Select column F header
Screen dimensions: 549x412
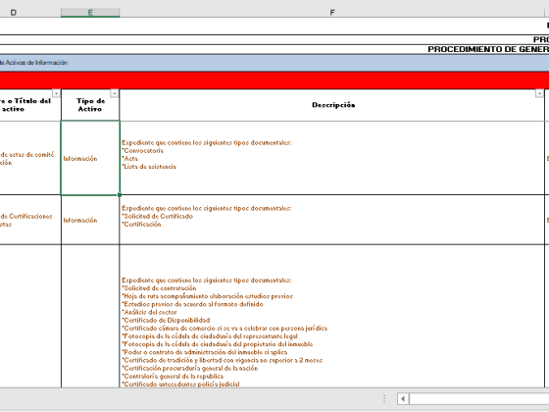[x=332, y=12]
